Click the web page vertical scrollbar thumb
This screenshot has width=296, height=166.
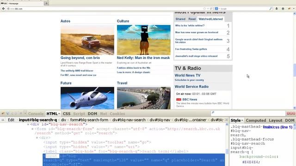click(x=295, y=70)
